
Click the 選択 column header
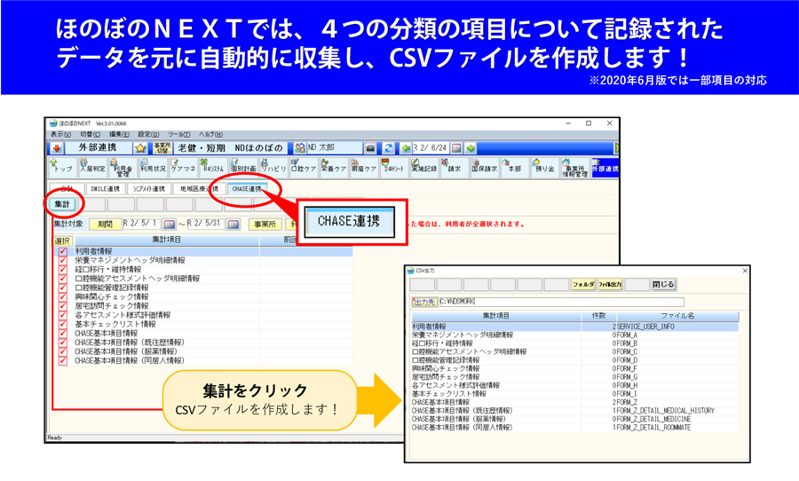pos(63,240)
